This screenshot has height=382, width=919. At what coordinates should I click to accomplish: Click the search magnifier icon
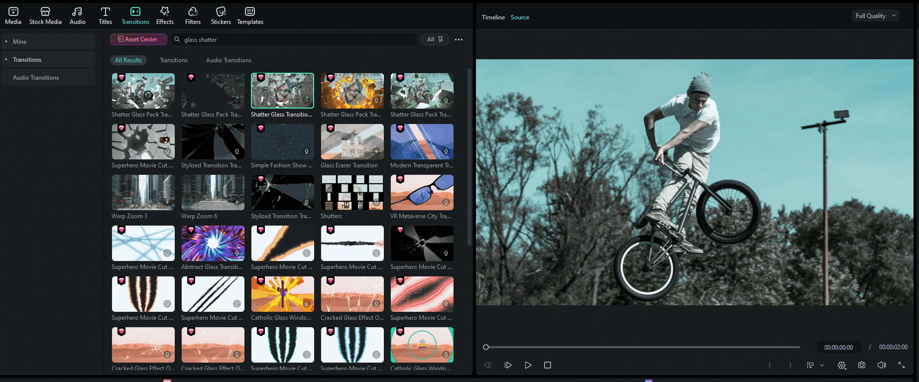coord(177,39)
